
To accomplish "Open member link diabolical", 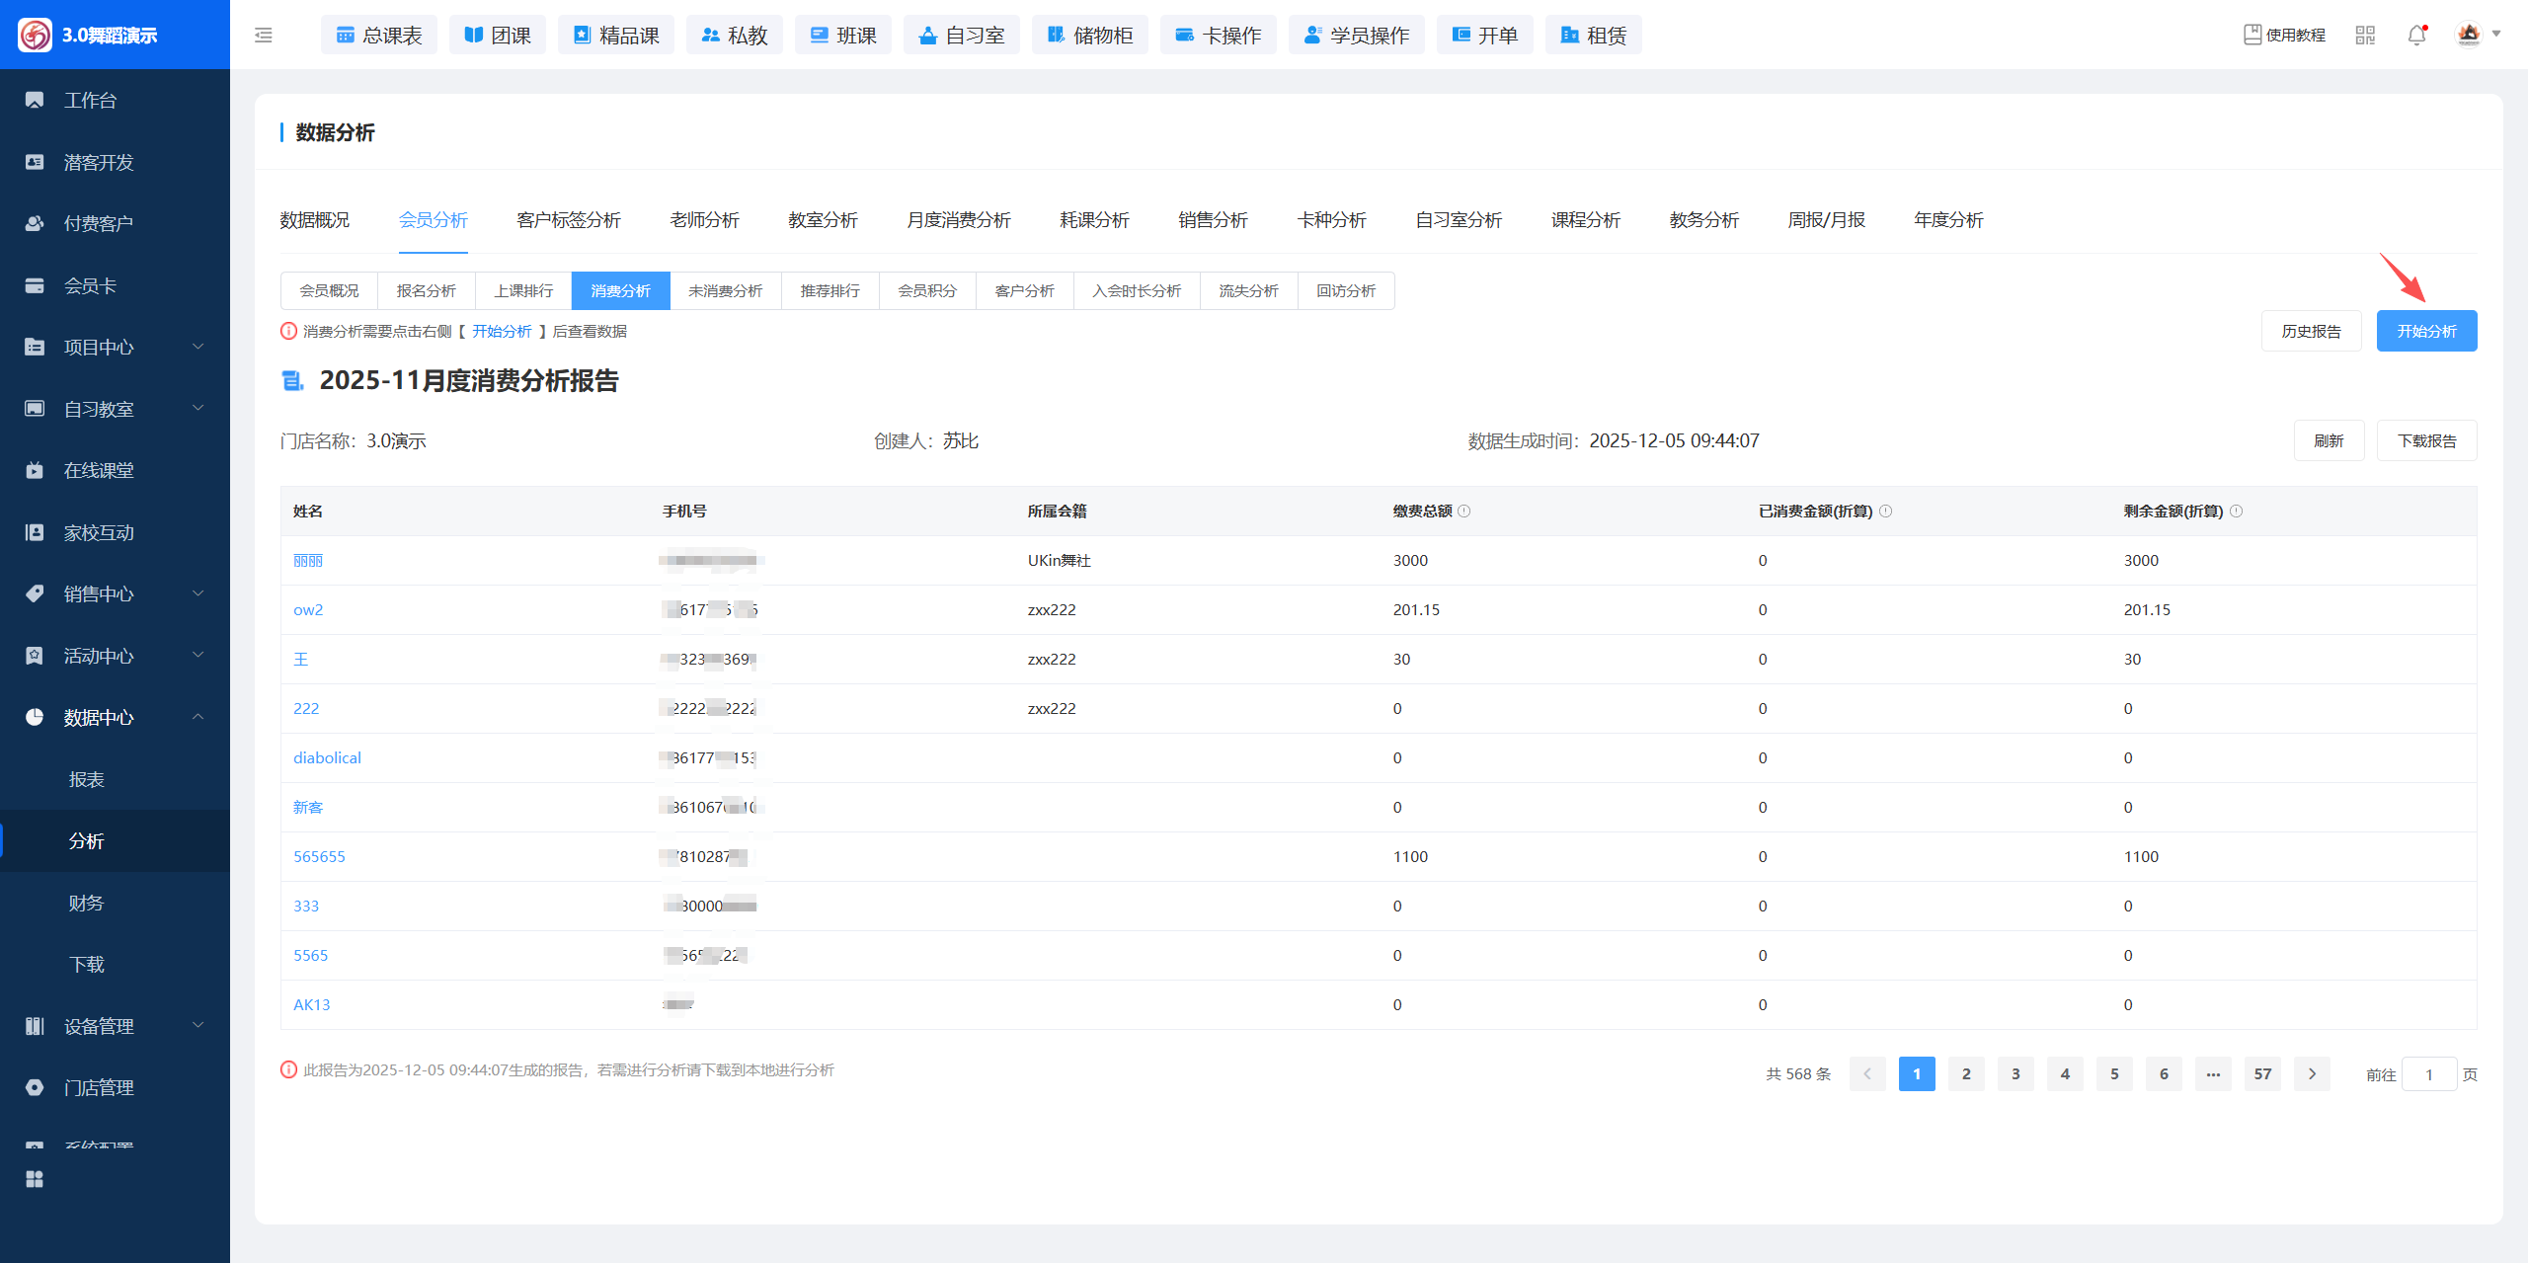I will 327,758.
